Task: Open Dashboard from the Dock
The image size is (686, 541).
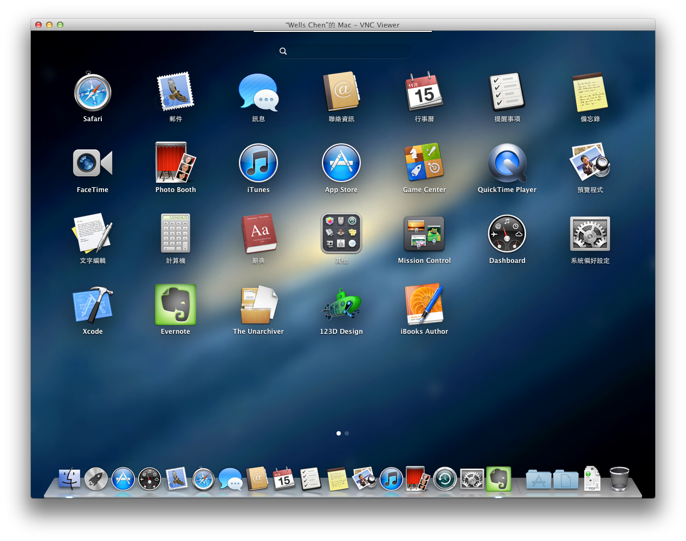Action: 150,479
